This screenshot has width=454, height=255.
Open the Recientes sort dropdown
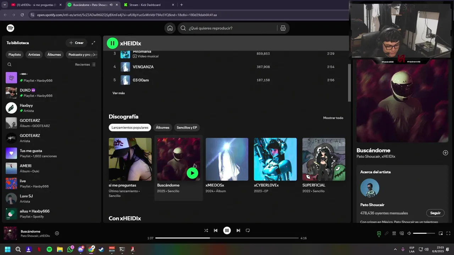click(85, 64)
